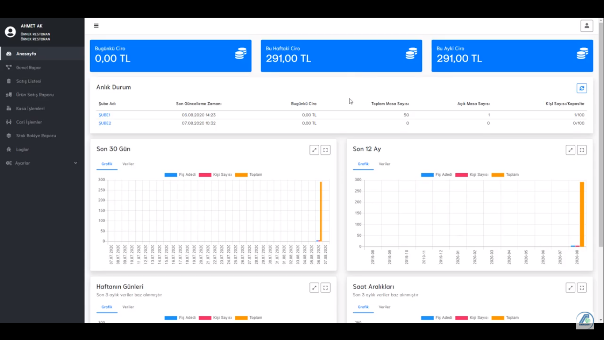Click the Stok Bakiye Raporu sidebar icon
Screen dimensions: 604x340
[9, 135]
